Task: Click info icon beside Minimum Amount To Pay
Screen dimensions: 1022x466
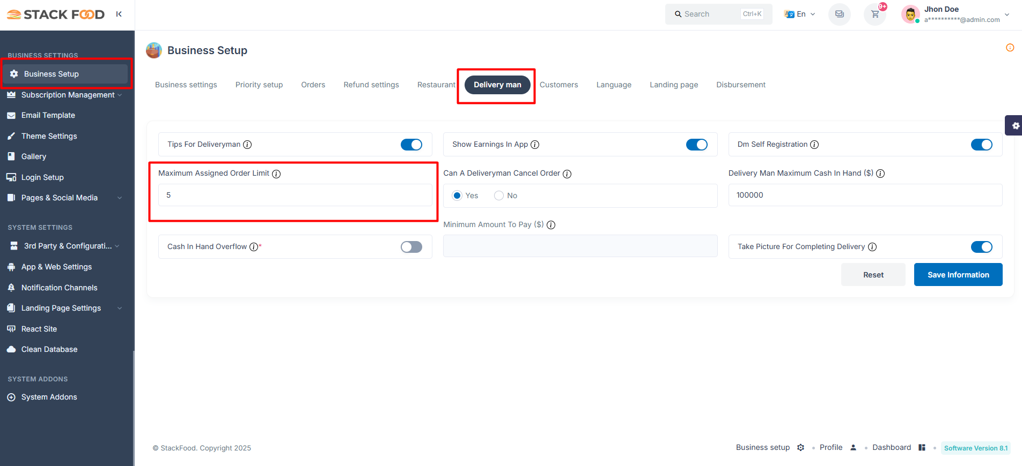Action: tap(551, 225)
